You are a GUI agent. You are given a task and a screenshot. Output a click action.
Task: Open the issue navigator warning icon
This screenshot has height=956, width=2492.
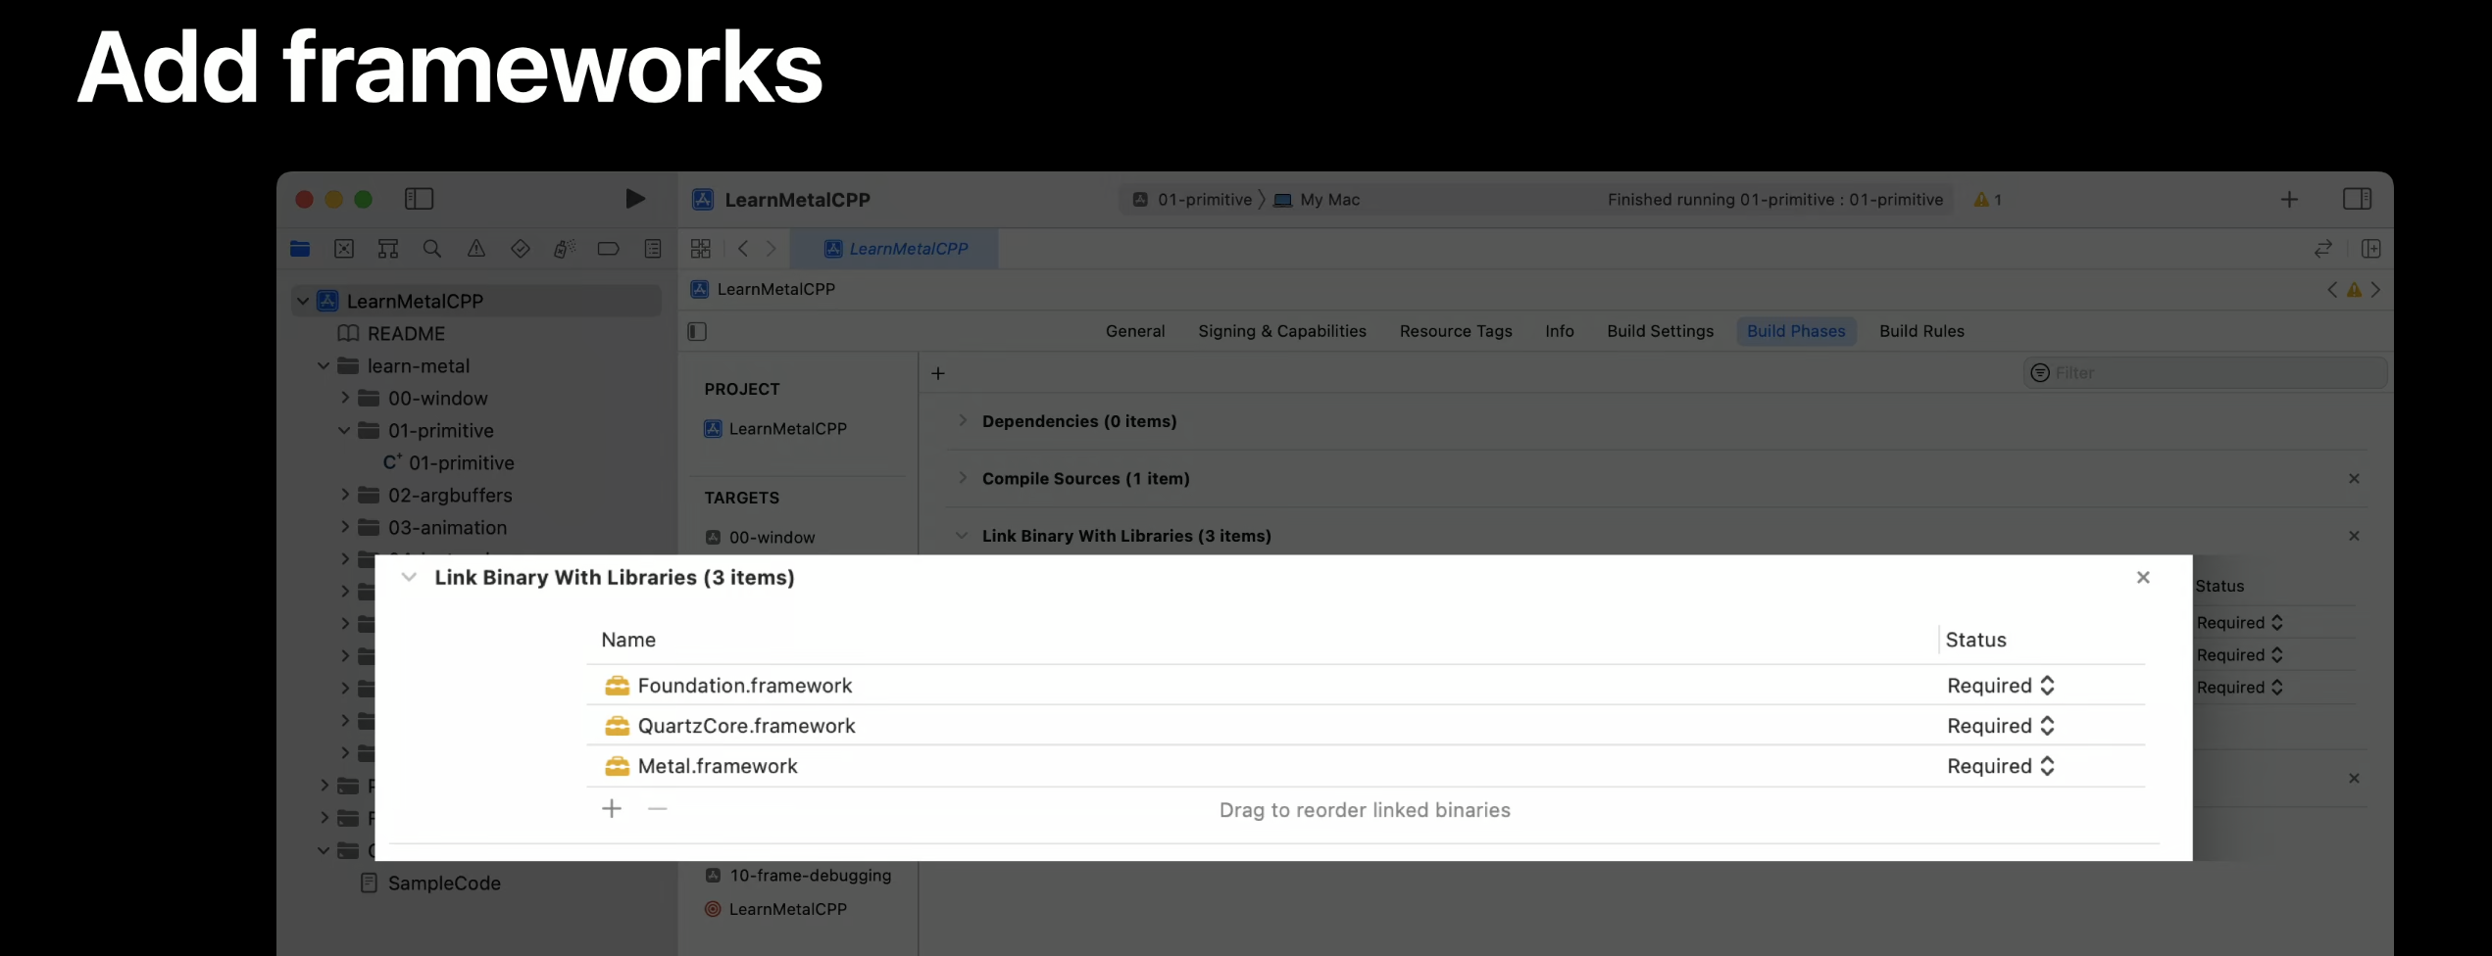click(476, 249)
